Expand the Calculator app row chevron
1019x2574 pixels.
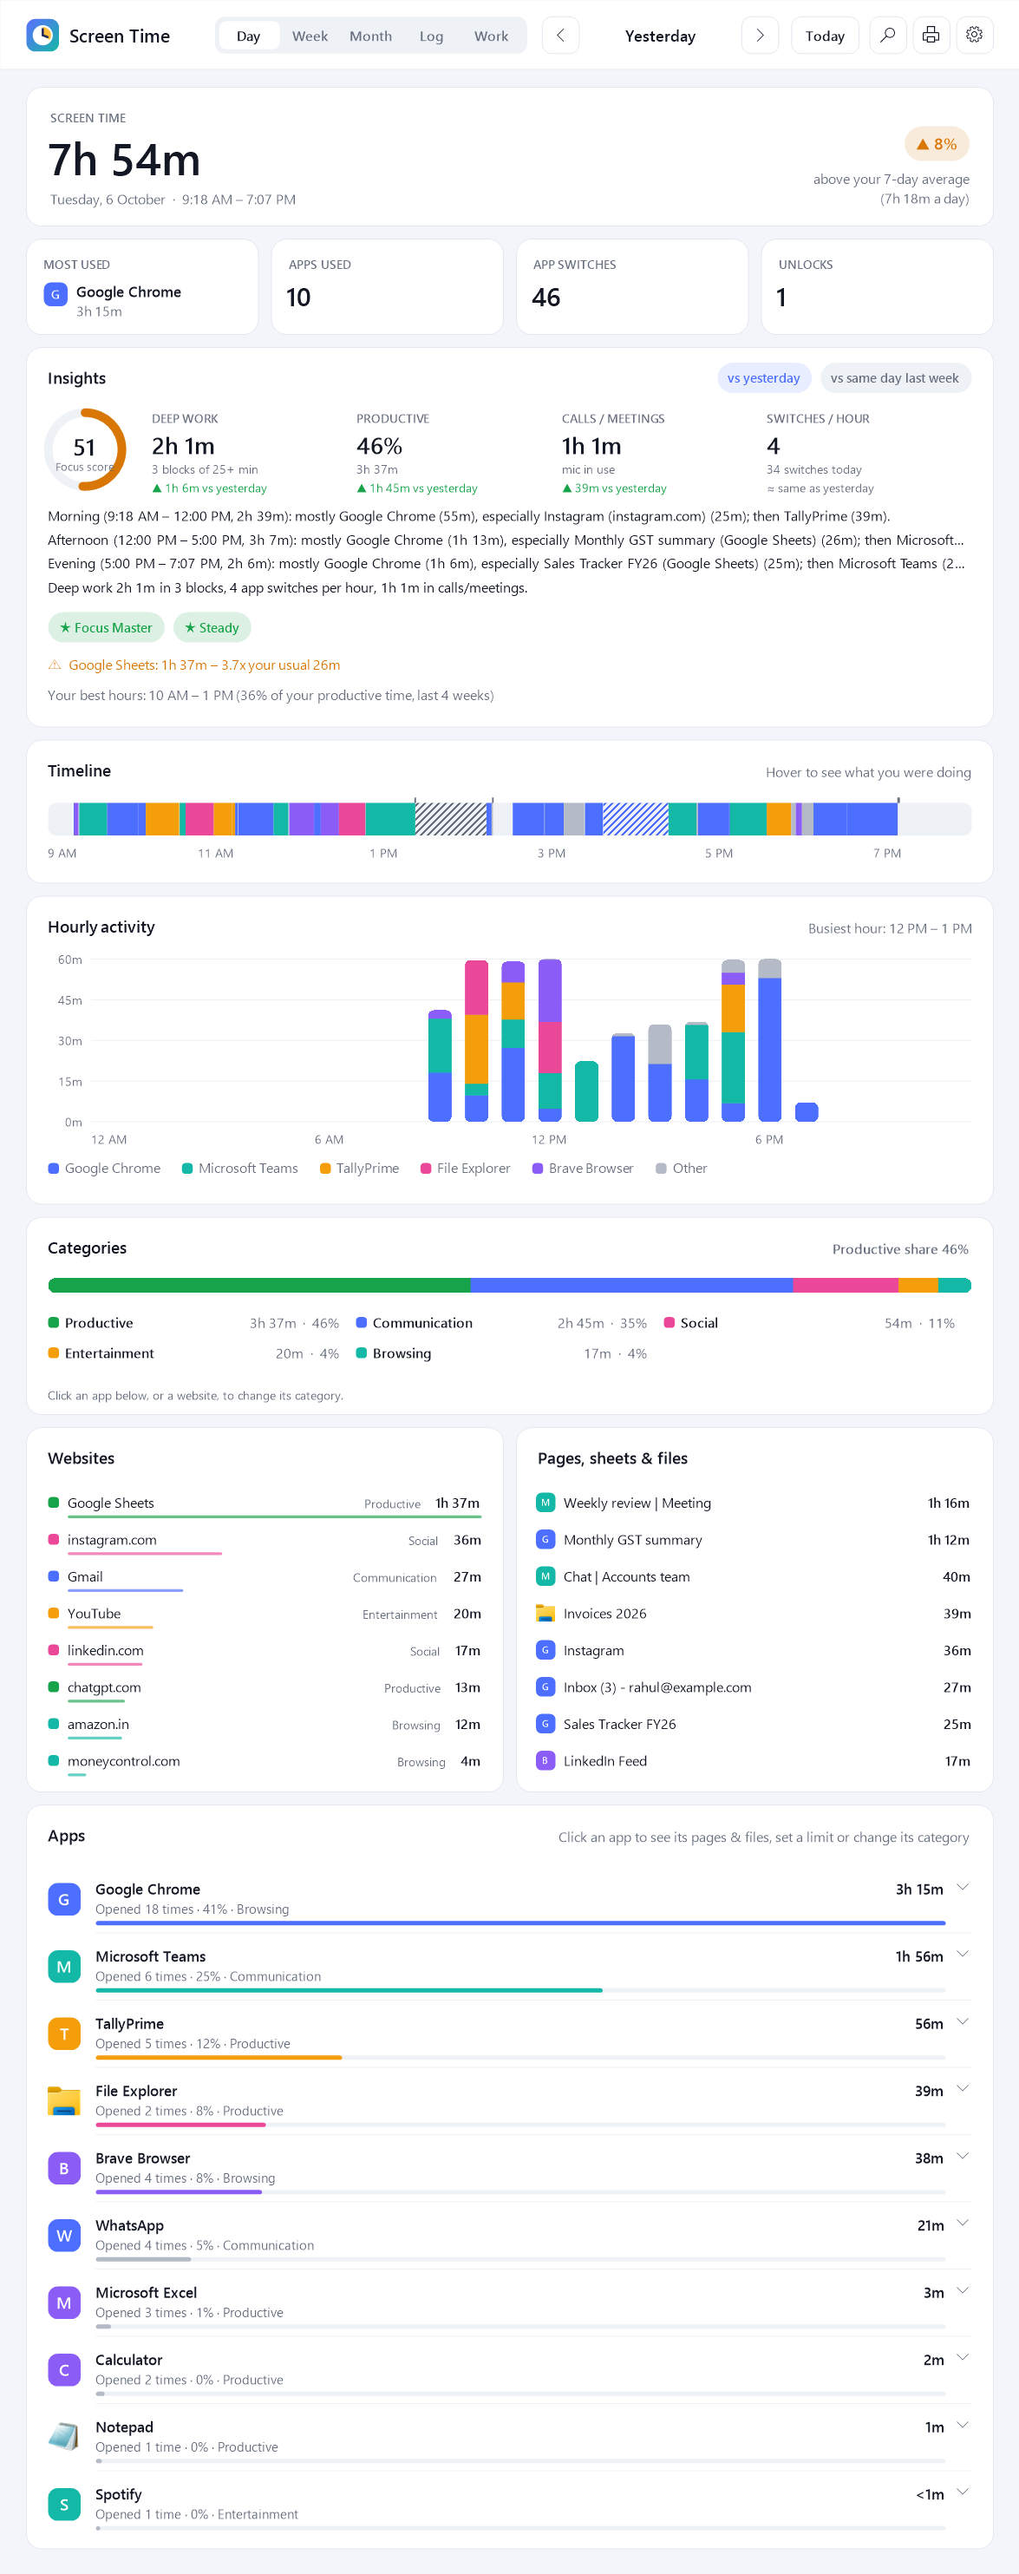coord(963,2357)
